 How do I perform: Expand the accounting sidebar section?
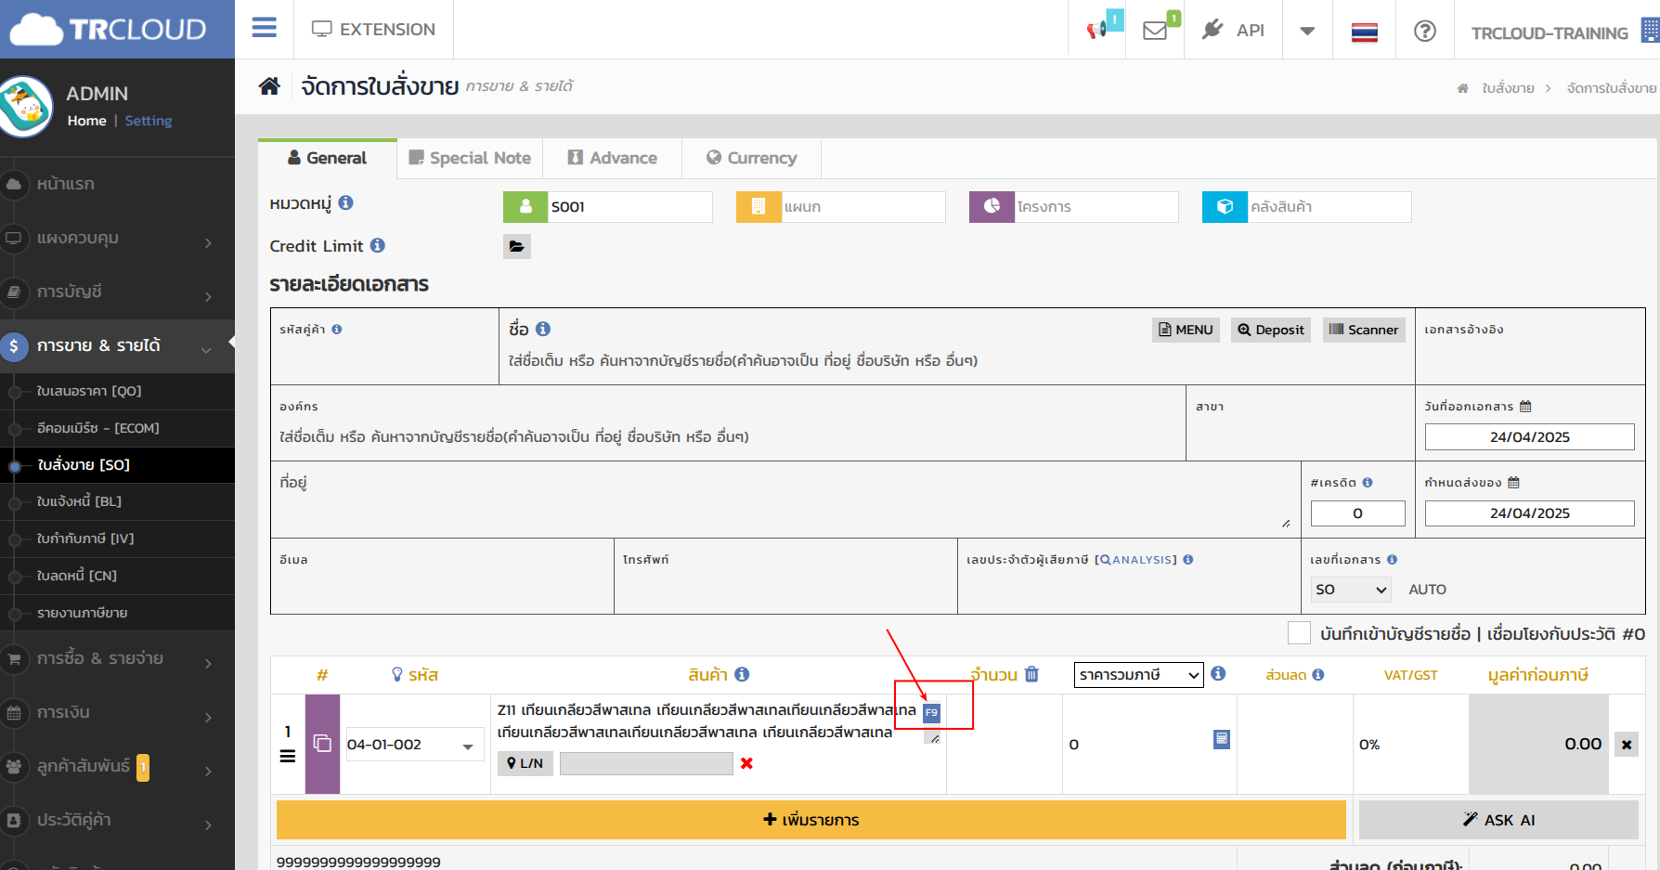(117, 292)
